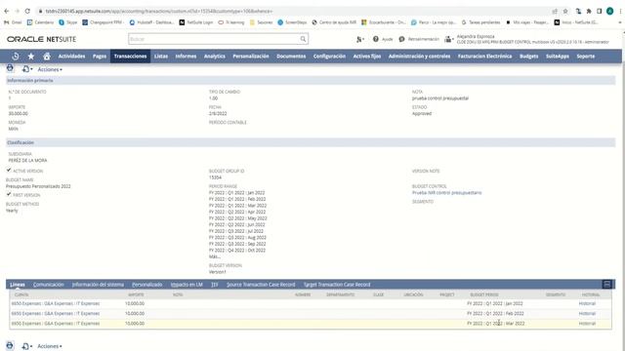
Task: Open the NetSuite Login bookmark
Action: tap(195, 22)
